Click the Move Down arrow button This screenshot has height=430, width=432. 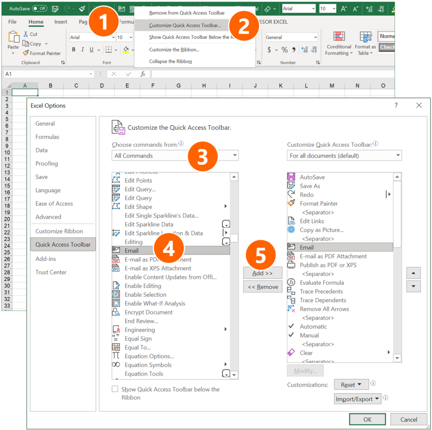click(x=413, y=286)
